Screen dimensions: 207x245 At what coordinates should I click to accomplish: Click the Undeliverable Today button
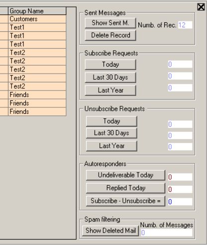click(125, 175)
